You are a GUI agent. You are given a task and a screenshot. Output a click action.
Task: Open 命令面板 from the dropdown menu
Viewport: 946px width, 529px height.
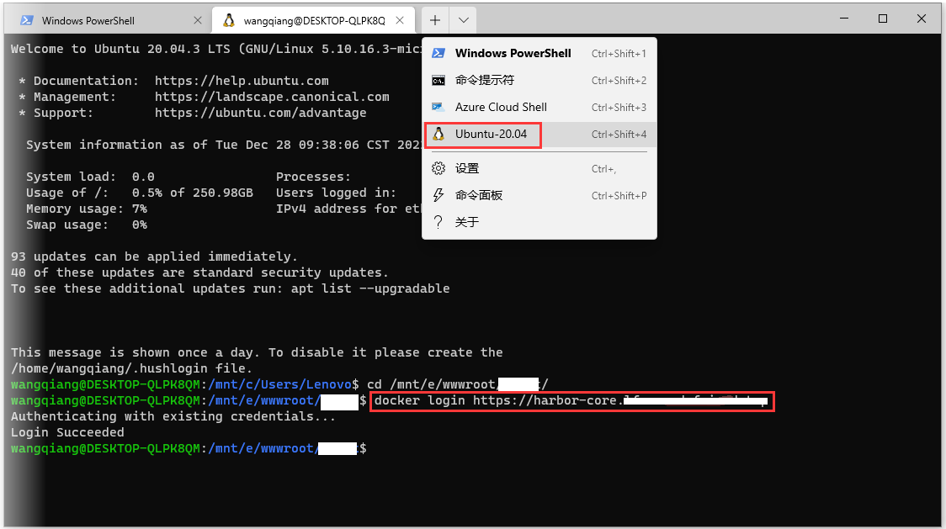(x=539, y=195)
